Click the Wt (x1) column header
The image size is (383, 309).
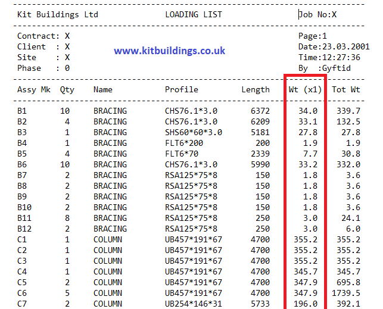click(305, 89)
